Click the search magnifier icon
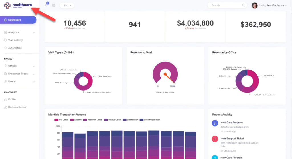The width and height of the screenshot is (292, 159). coord(243,5)
